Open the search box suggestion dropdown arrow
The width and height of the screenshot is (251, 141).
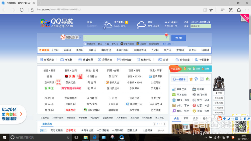click(166, 38)
